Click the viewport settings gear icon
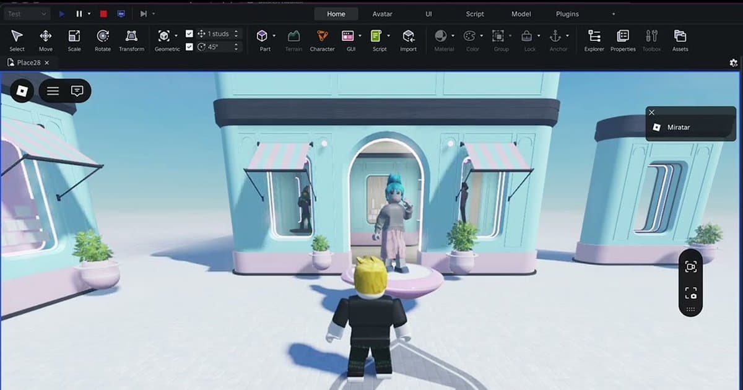Image resolution: width=743 pixels, height=390 pixels. (734, 63)
